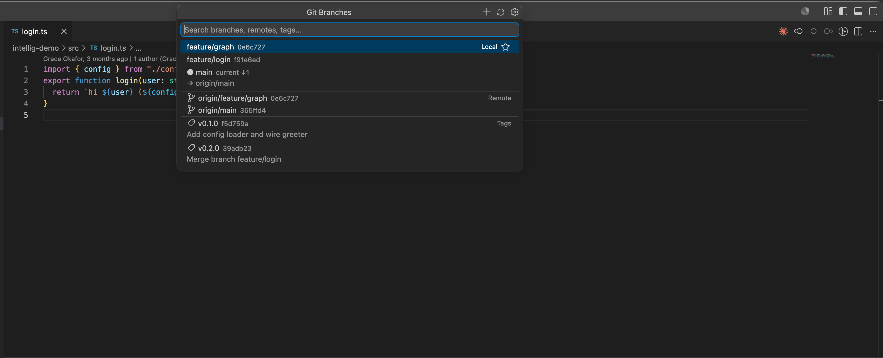Toggle the bottom panel visibility

[858, 11]
